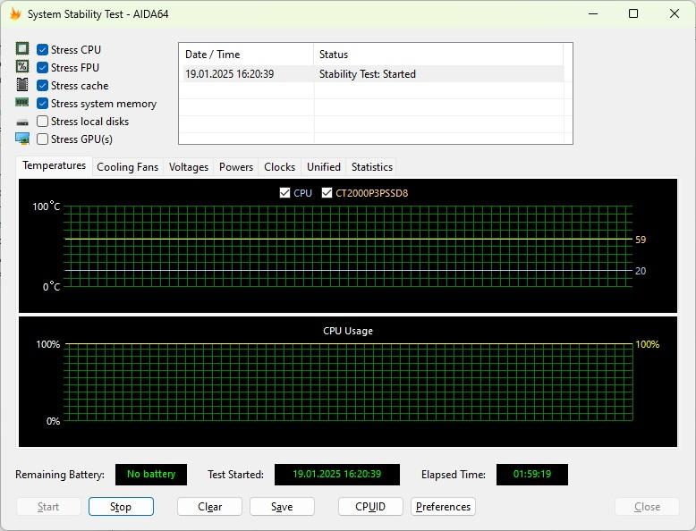Click the cache chip icon beside Stress cache

22,84
